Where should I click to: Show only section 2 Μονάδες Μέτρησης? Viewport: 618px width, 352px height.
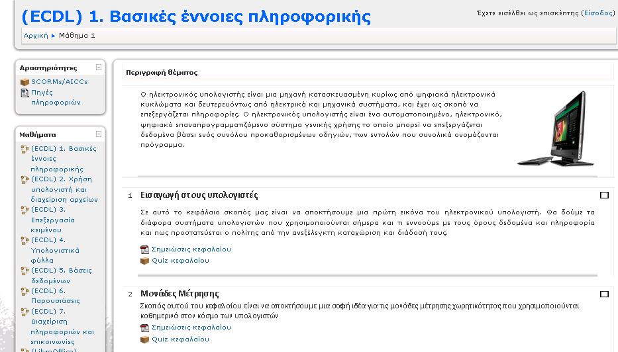(604, 294)
